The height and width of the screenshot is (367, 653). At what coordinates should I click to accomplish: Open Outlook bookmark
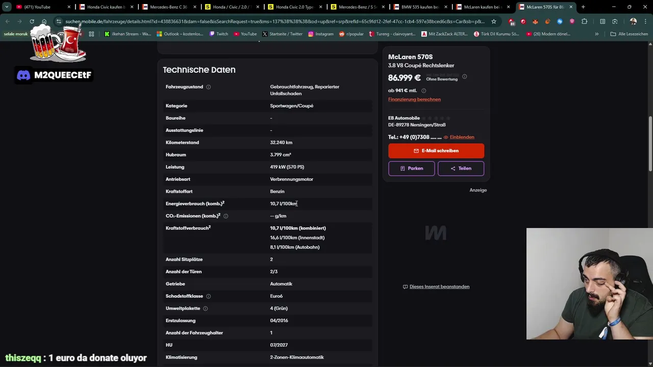[180, 34]
